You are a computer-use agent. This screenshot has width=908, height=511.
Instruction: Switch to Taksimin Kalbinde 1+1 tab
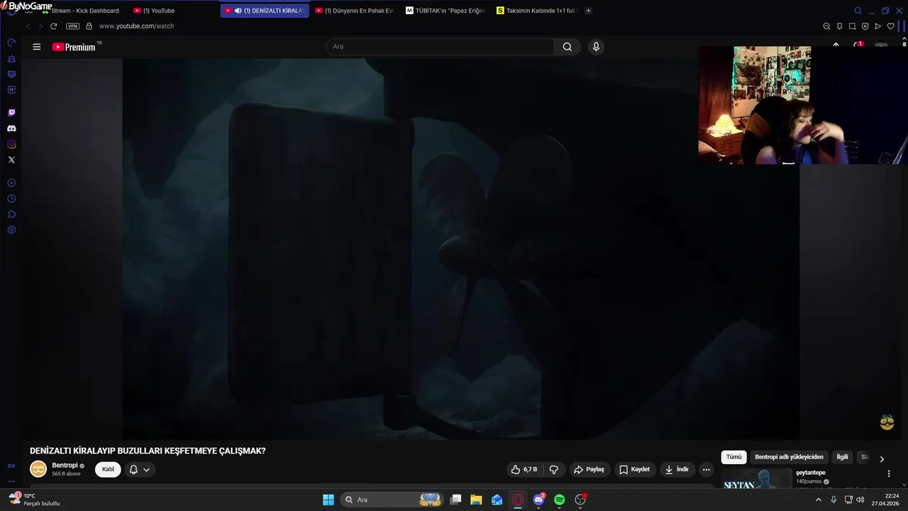(x=537, y=11)
